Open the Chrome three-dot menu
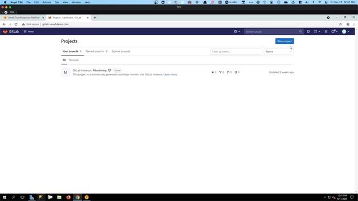 [354, 24]
